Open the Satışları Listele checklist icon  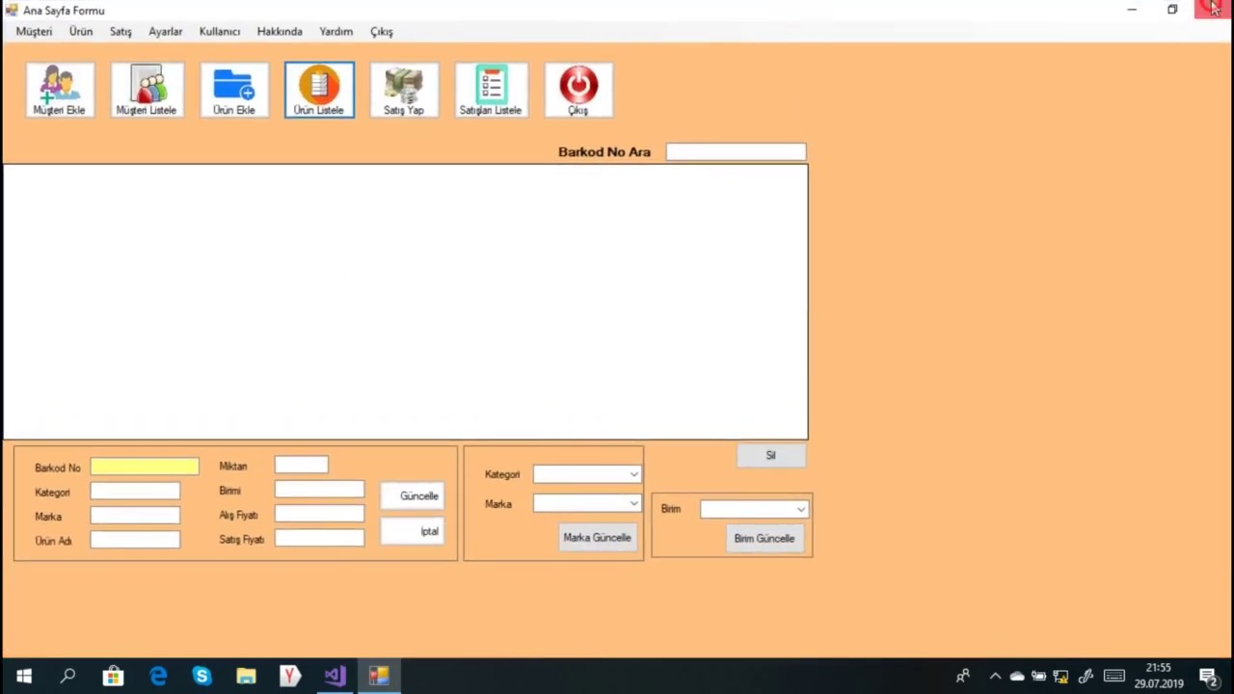tap(491, 90)
